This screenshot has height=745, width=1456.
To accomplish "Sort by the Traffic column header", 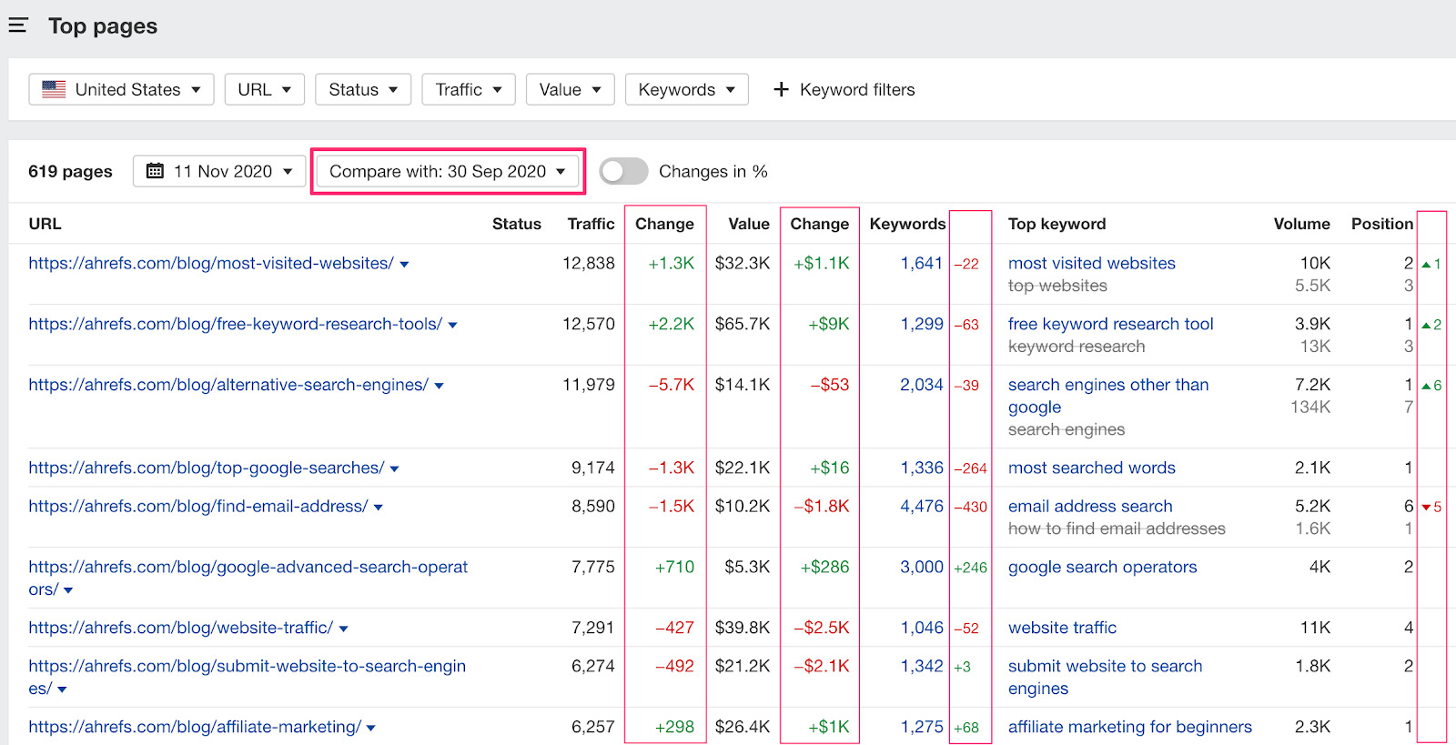I will click(x=591, y=224).
